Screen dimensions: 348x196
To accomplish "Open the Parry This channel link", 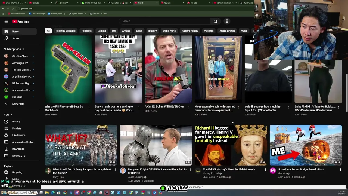I will (58, 177).
